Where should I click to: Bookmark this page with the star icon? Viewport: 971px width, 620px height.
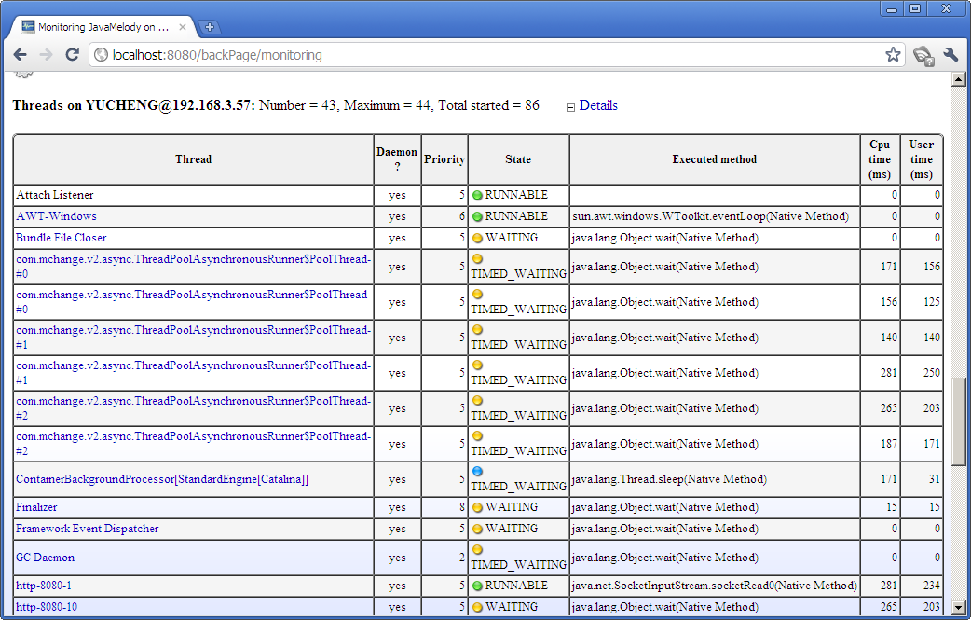coord(893,54)
